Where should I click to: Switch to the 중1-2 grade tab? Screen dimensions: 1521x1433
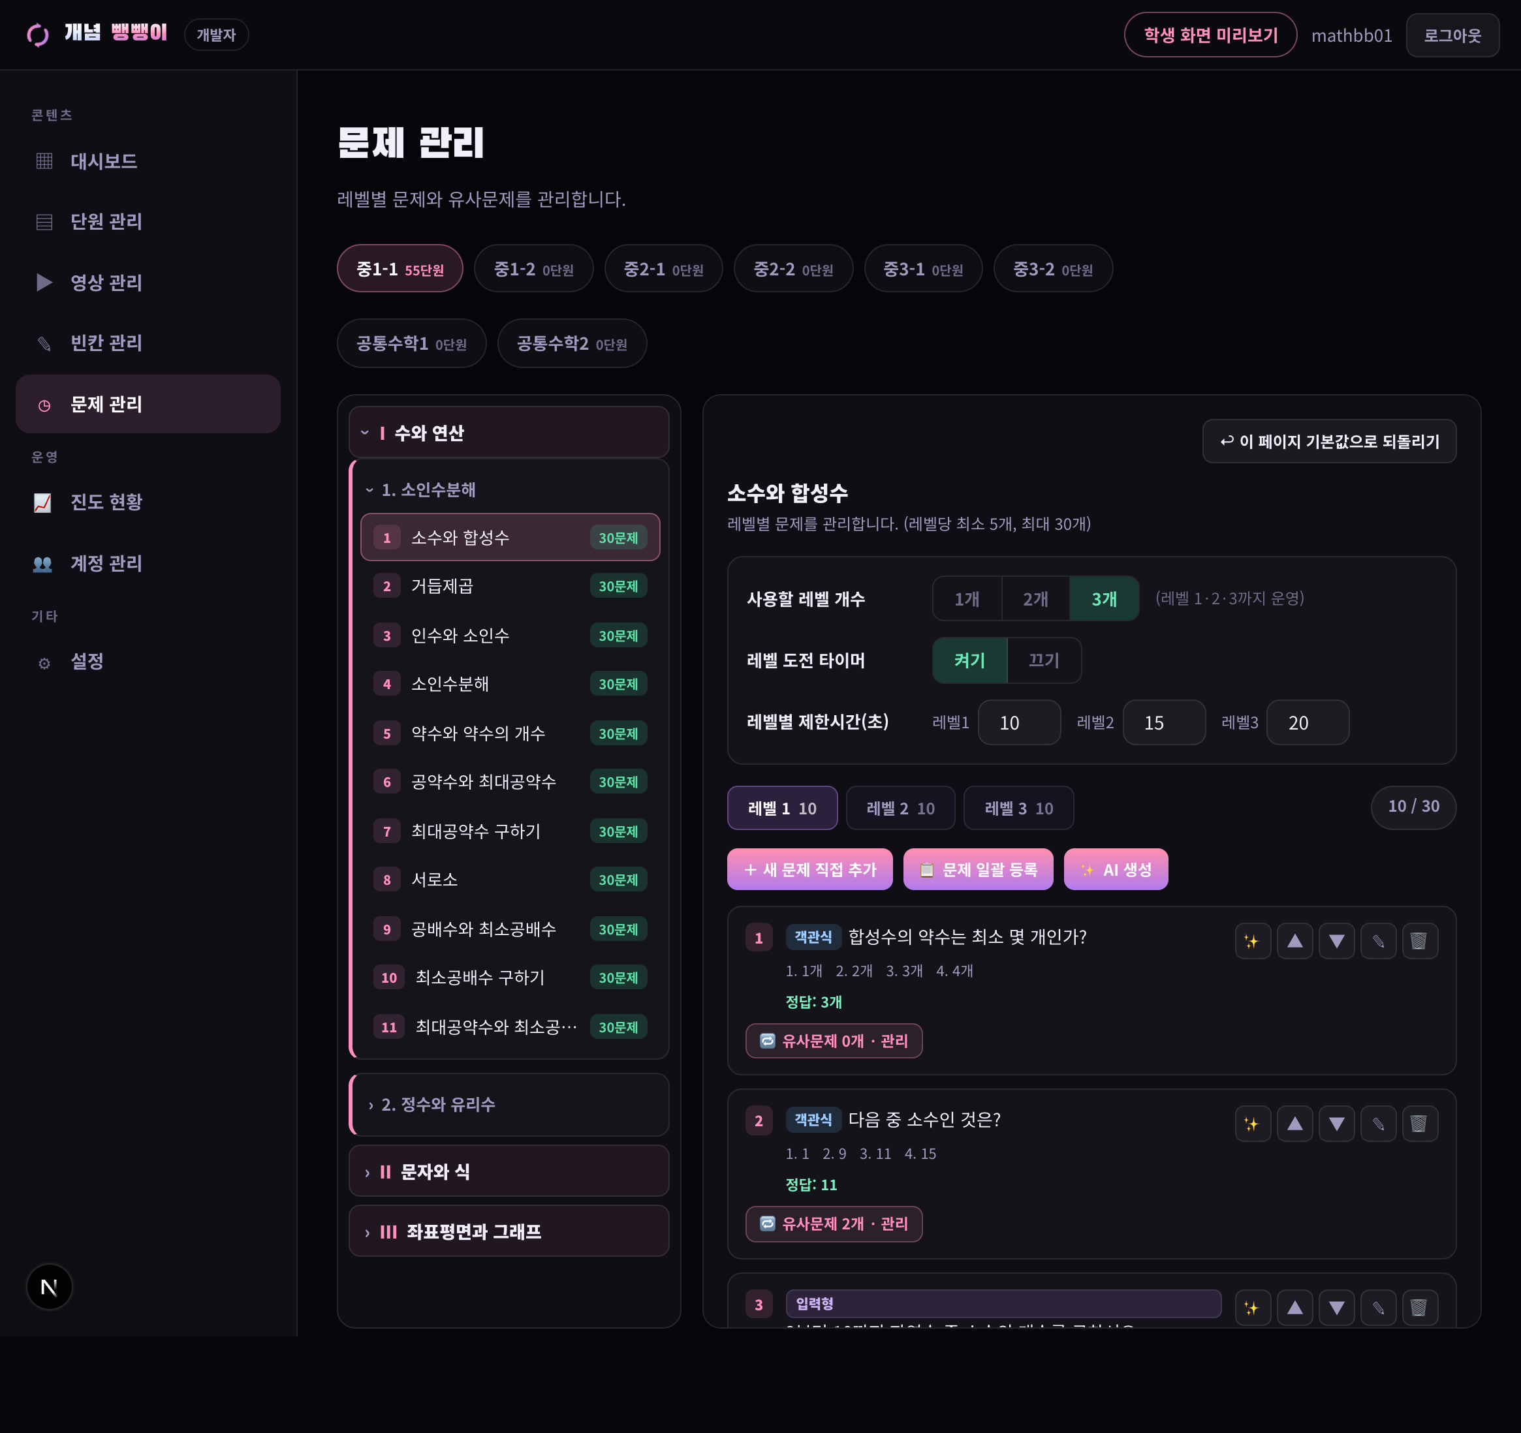(x=533, y=269)
